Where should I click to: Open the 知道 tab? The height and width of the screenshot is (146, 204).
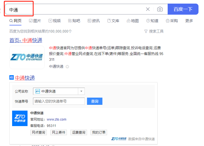click(152, 21)
